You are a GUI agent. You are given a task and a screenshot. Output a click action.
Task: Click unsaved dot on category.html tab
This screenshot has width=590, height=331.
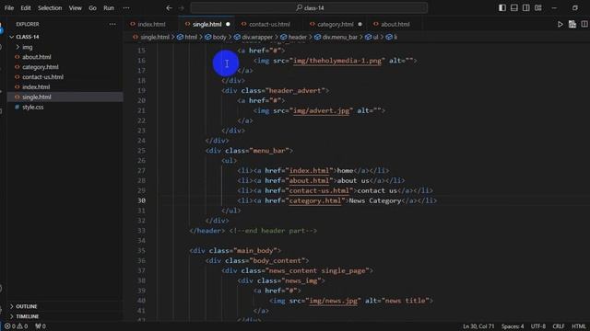point(360,24)
